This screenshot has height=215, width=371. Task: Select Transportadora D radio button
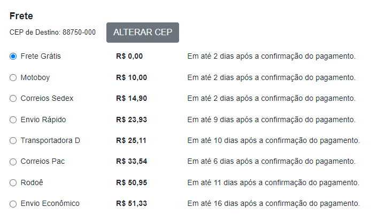click(x=13, y=141)
